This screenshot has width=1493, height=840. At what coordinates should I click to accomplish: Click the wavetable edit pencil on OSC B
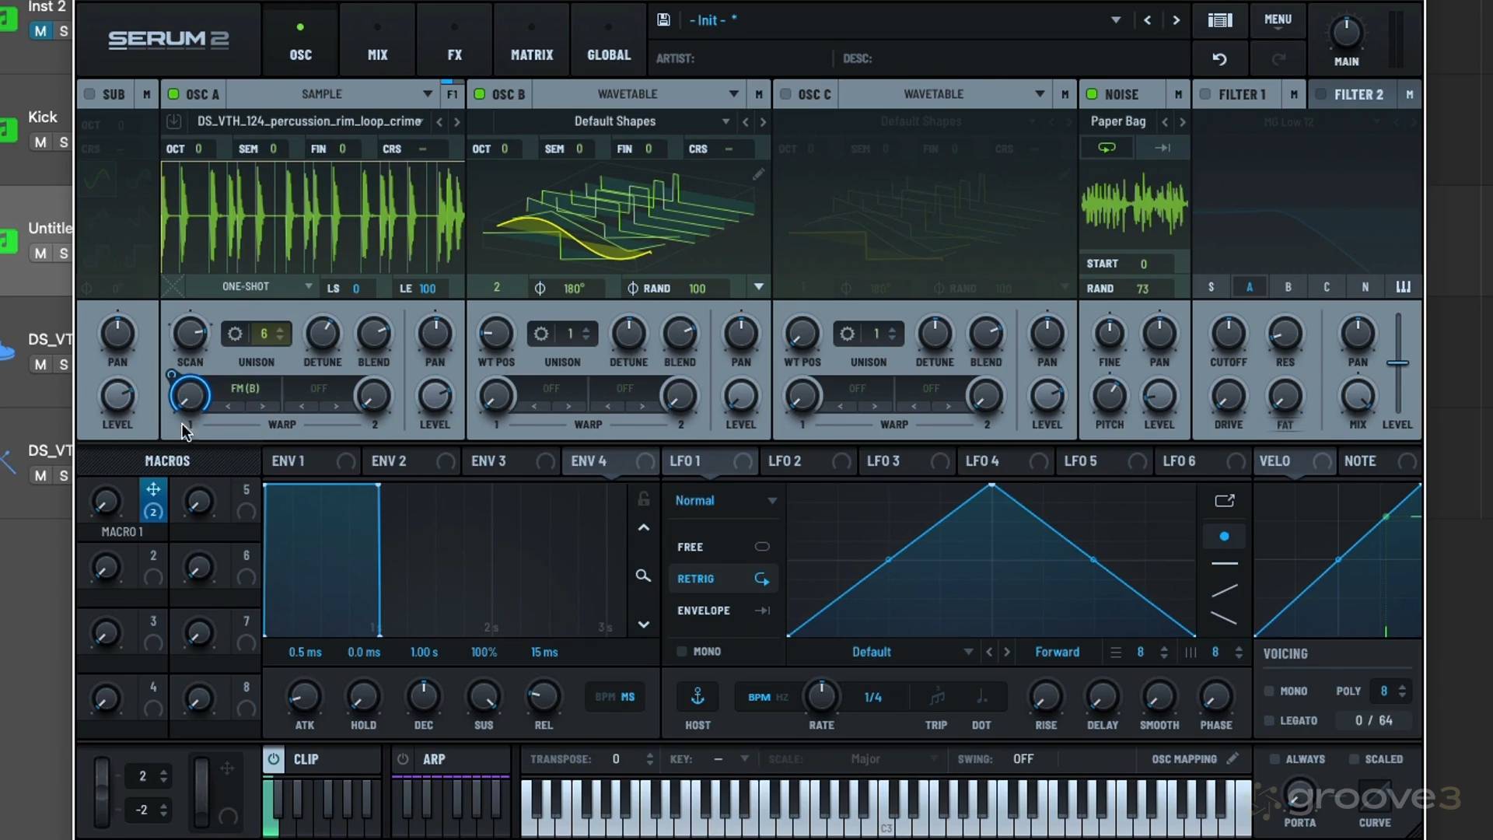(x=758, y=173)
